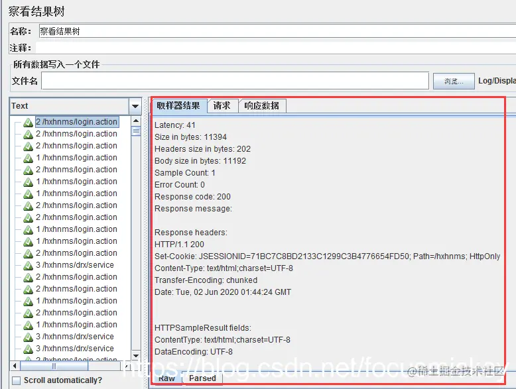Open the Text renderer dropdown

135,106
